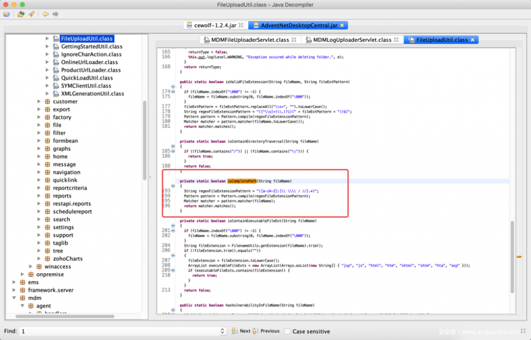The image size is (531, 340).
Task: Collapse the agent tree node
Action: [23, 306]
